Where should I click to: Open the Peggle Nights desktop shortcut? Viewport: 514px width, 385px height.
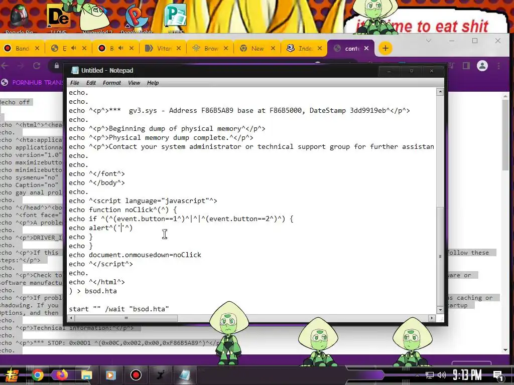click(136, 19)
